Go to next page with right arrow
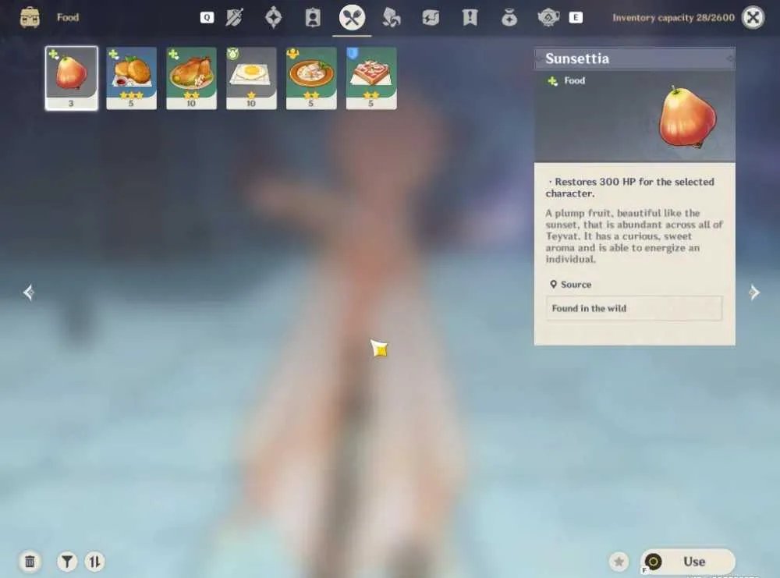 tap(754, 292)
